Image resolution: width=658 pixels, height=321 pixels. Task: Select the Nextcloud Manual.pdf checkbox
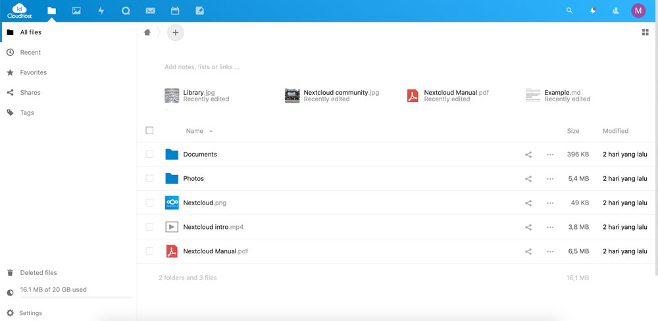149,251
